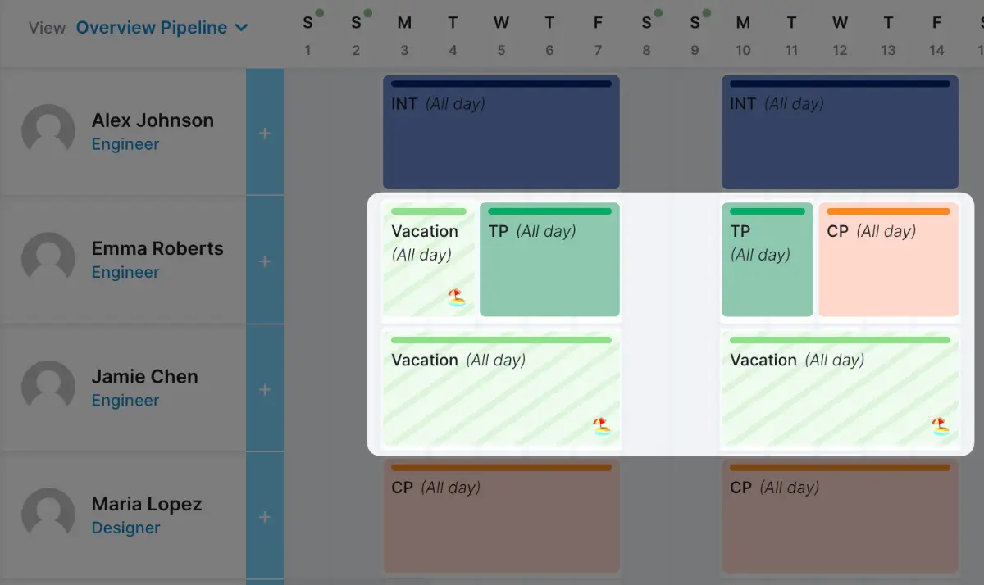
Task: Click the Engineer link under Alex Johnson
Action: coord(125,144)
